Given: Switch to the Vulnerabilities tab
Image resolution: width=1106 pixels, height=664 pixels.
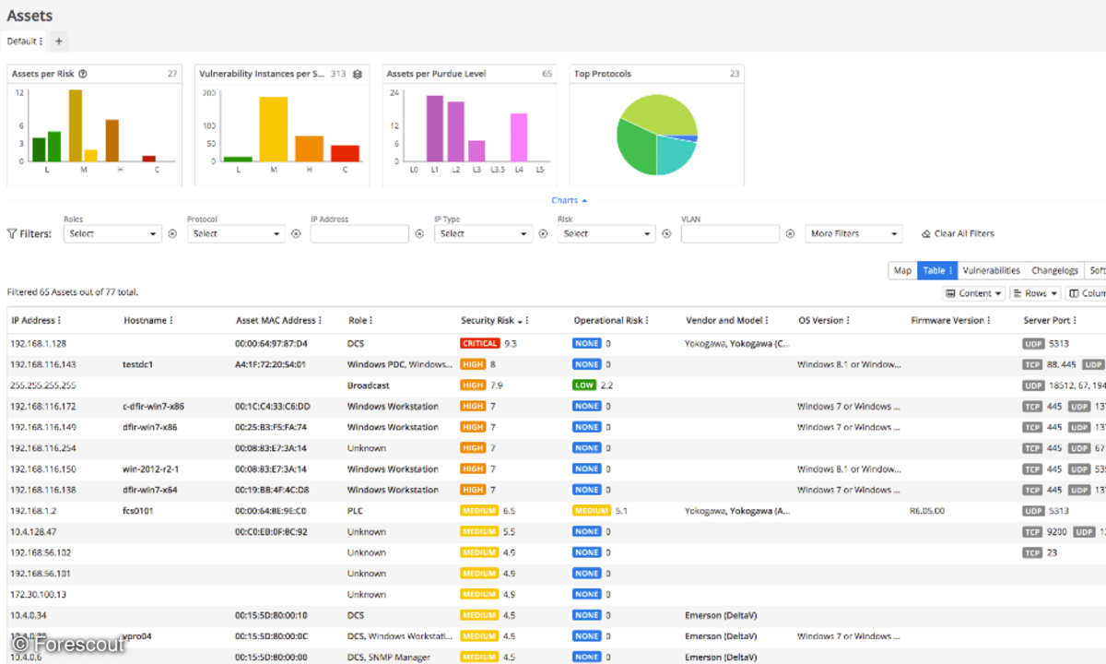Looking at the screenshot, I should click(x=992, y=270).
